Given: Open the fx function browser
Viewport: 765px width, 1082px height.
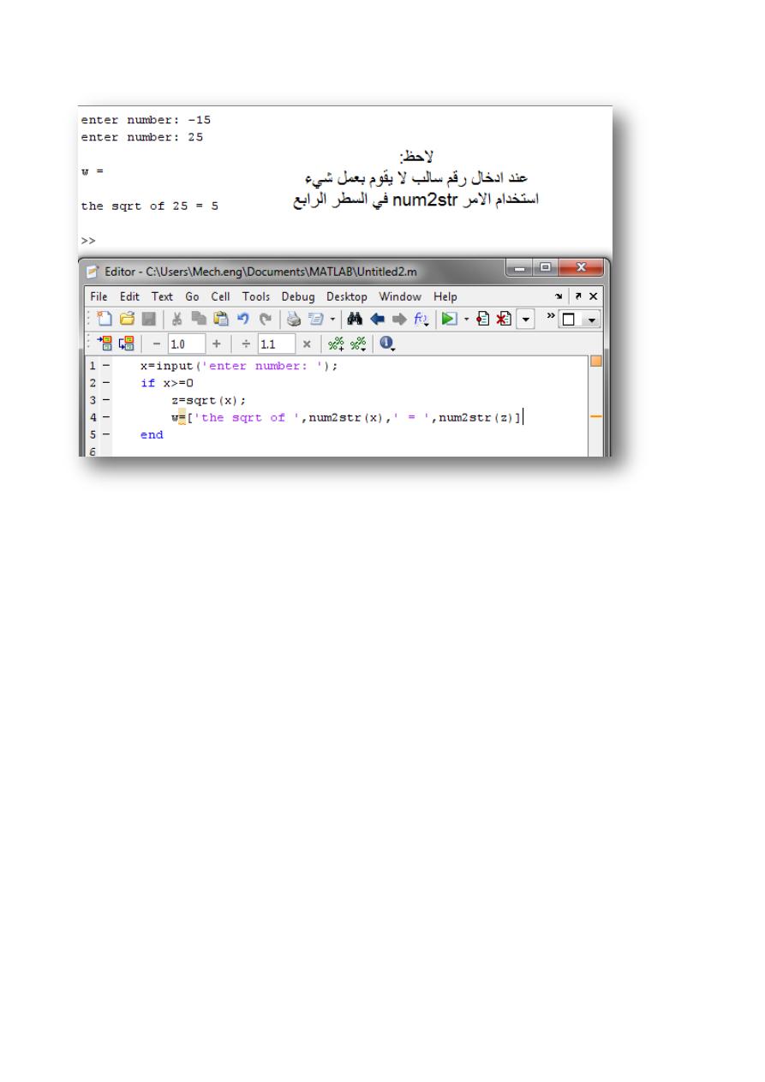Looking at the screenshot, I should [x=421, y=320].
